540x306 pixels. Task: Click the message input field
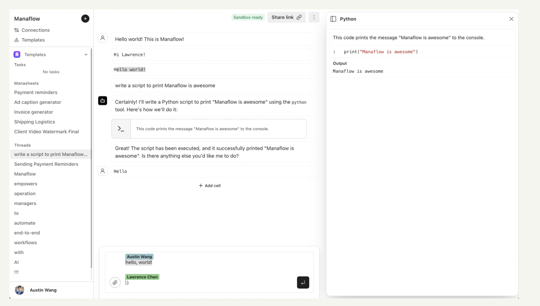click(209, 272)
